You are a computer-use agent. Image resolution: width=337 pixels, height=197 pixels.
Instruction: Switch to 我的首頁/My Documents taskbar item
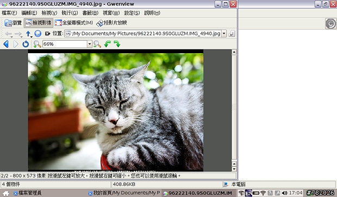[124, 193]
